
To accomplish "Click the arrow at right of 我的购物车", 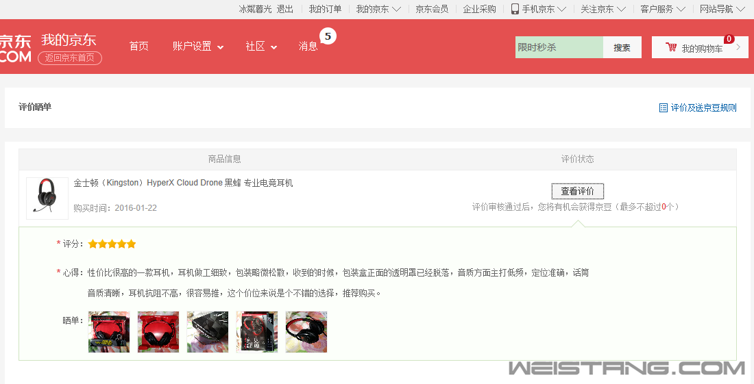I will click(x=739, y=47).
